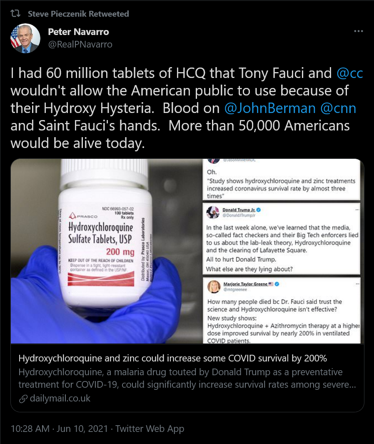Click the article preview description text
Viewport: 374px width, 444px height.
pos(187,378)
